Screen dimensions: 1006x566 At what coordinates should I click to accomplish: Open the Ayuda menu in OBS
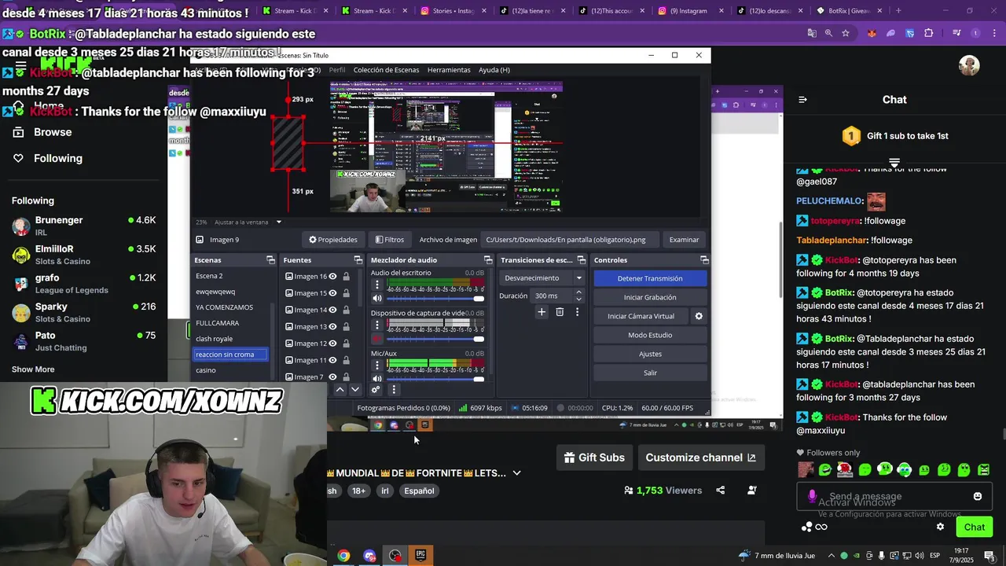tap(494, 70)
